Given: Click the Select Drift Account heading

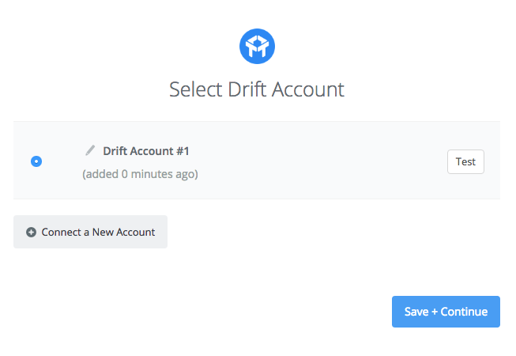Looking at the screenshot, I should [x=257, y=89].
